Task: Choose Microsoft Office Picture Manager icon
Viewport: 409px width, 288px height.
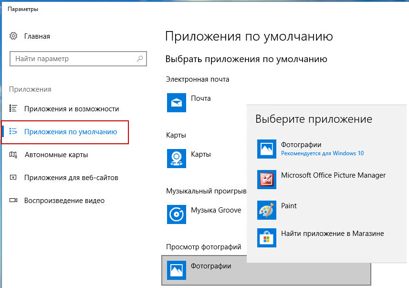Action: click(267, 180)
